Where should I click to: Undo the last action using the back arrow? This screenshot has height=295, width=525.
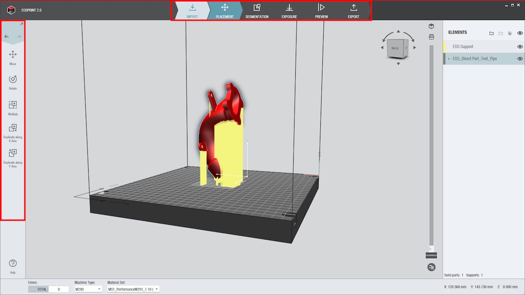[7, 36]
